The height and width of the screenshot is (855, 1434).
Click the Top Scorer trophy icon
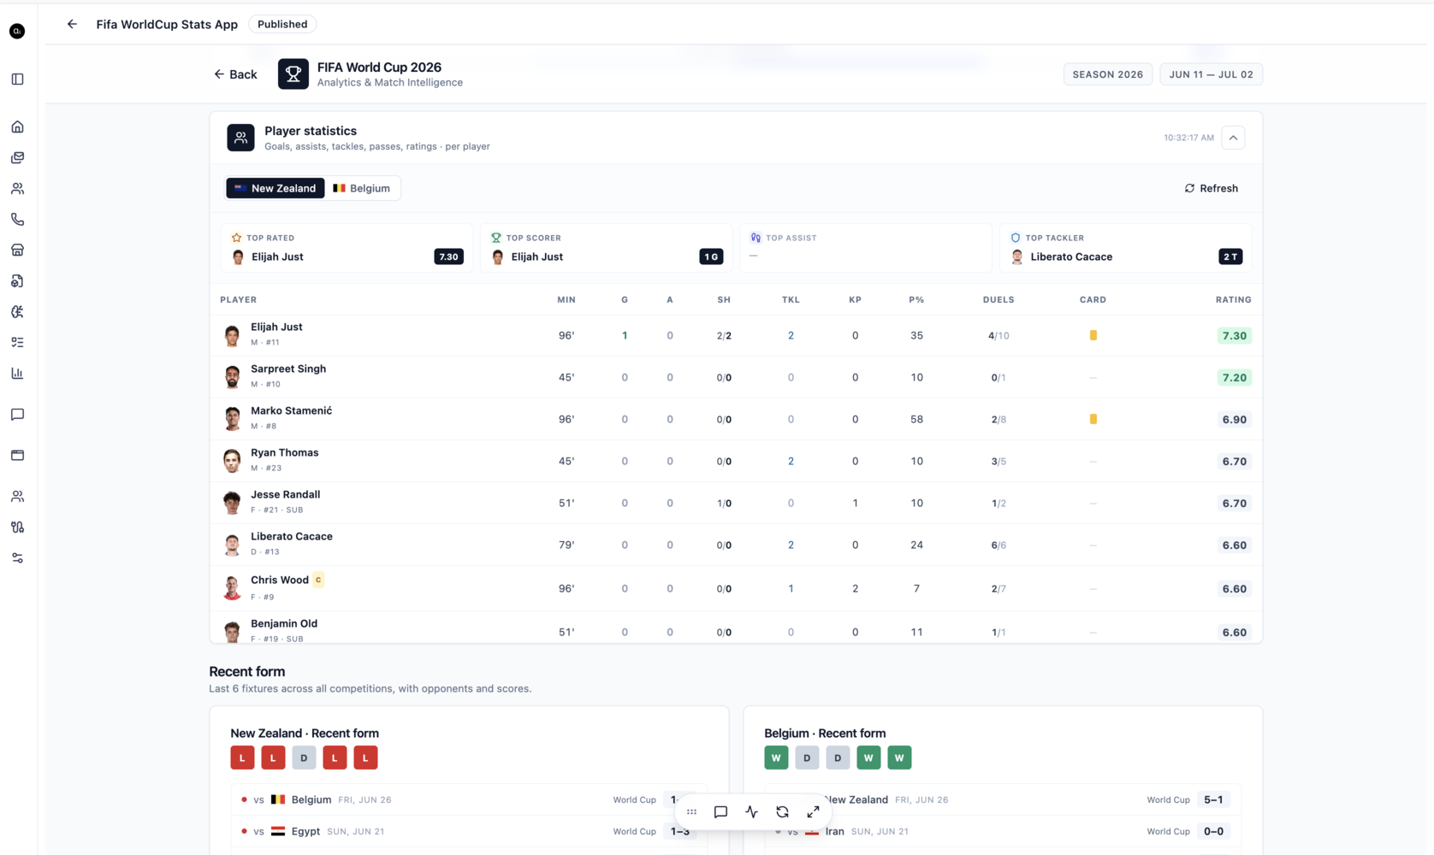coord(496,238)
